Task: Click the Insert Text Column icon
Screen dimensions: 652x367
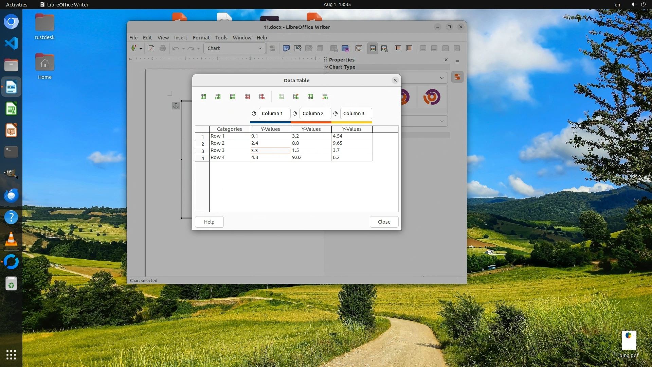Action: 233,97
